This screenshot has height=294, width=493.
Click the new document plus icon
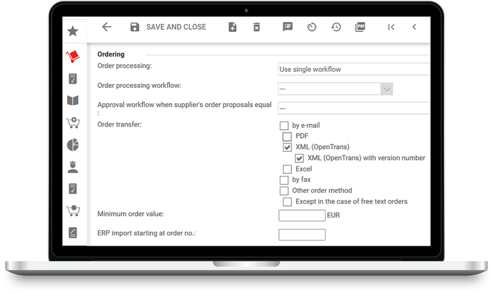pos(233,27)
